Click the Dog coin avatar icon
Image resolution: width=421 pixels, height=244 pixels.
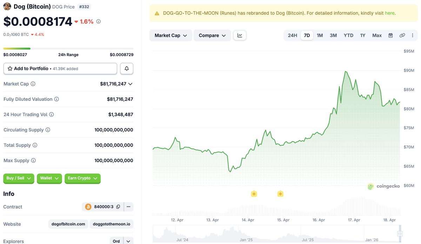coord(7,7)
